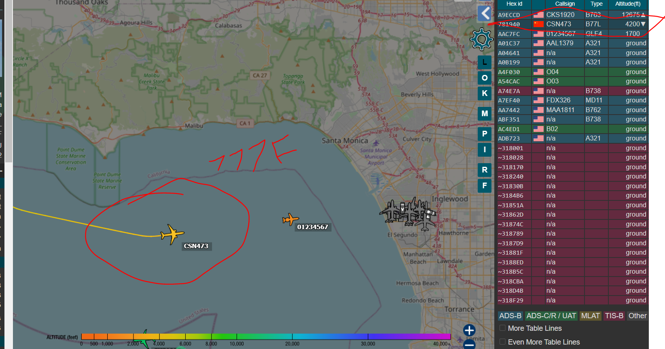Image resolution: width=665 pixels, height=349 pixels.
Task: Click the ADS-B legend label
Action: (510, 316)
